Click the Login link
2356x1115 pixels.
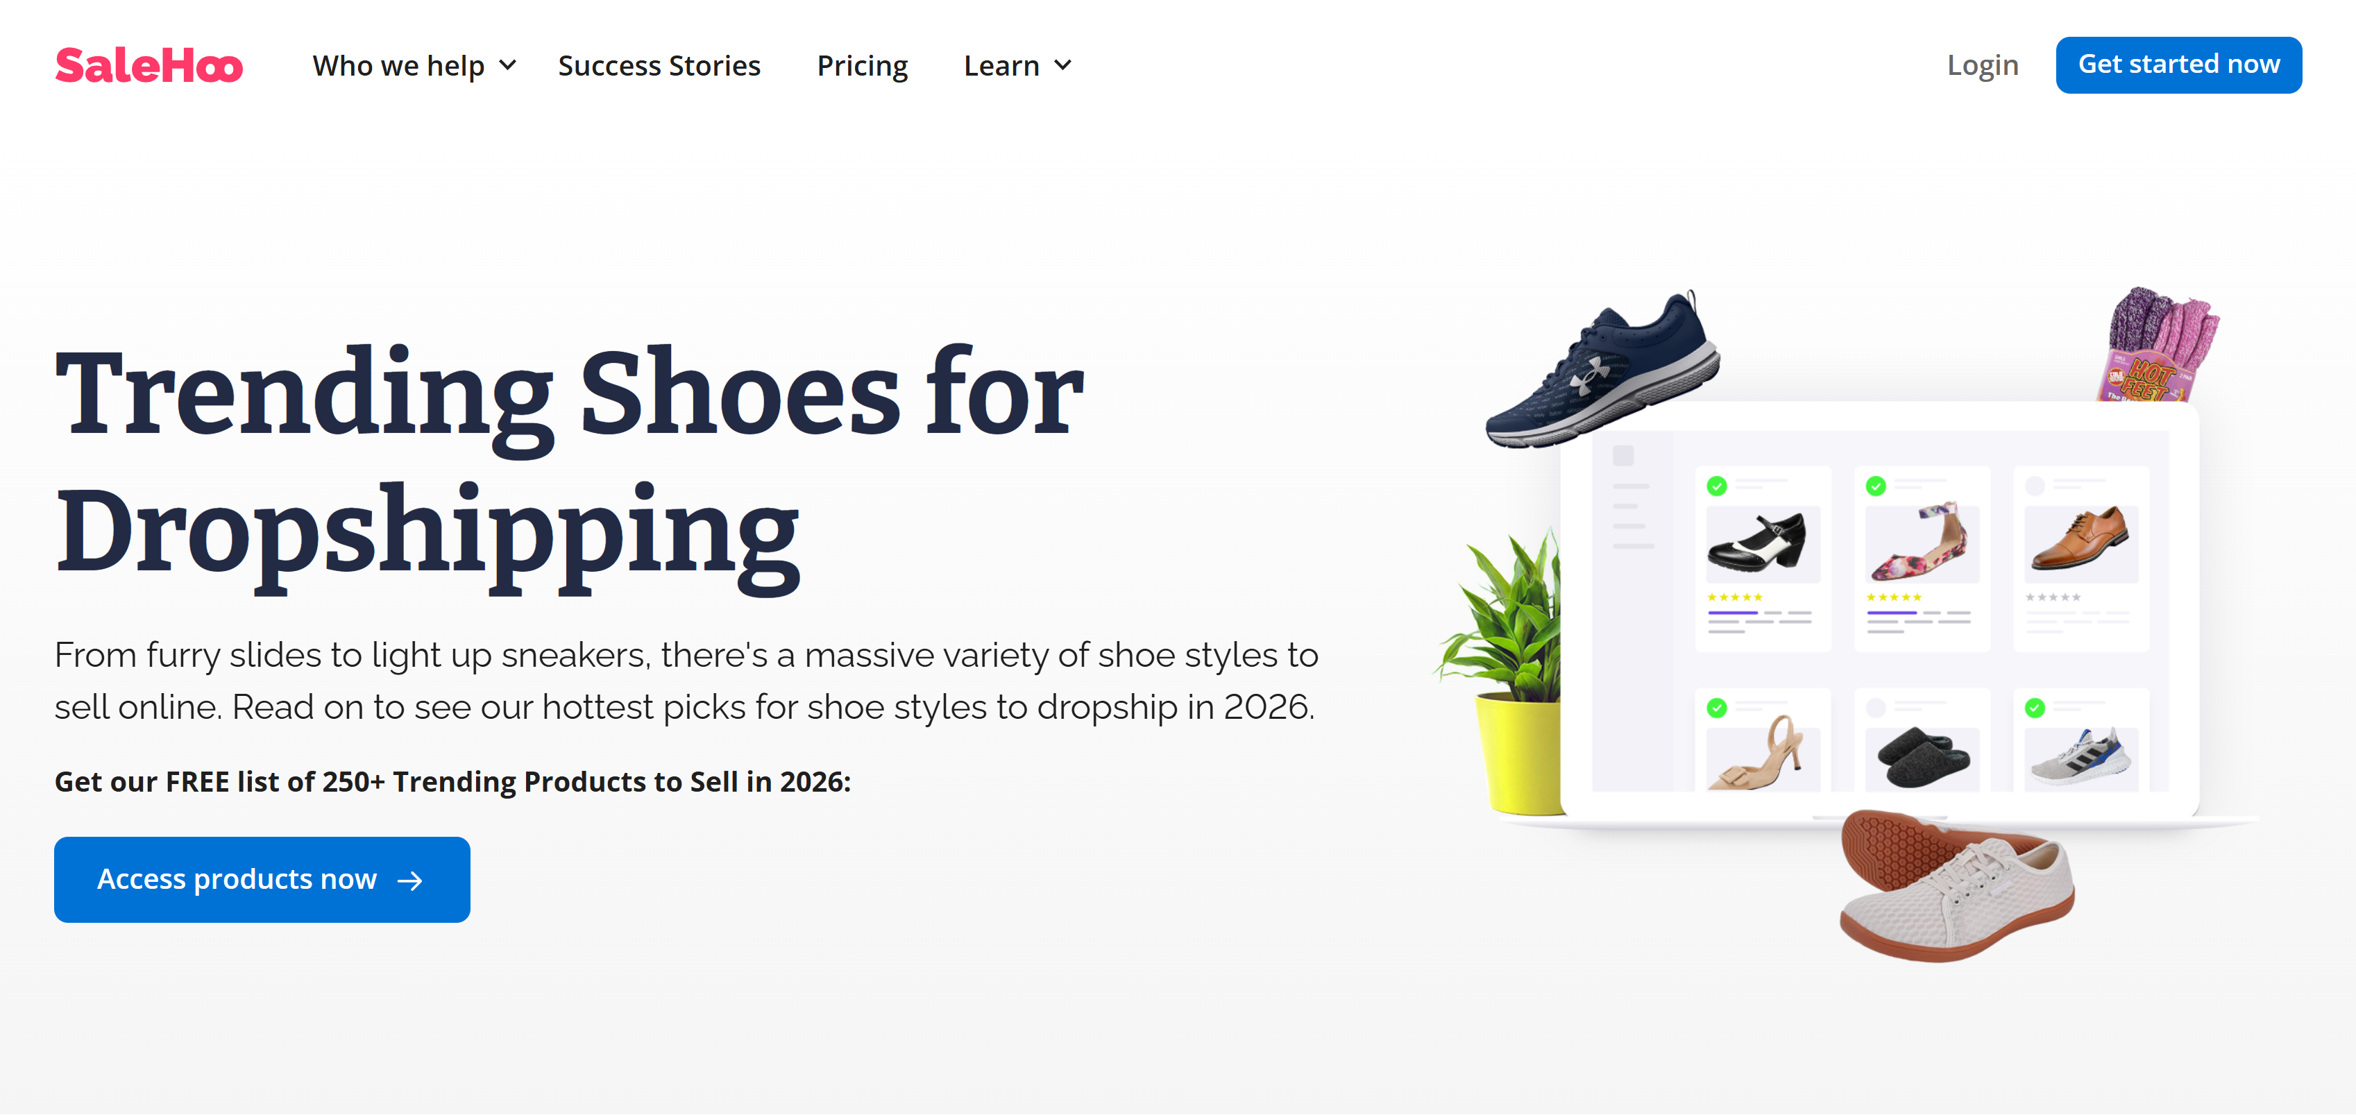click(1983, 65)
